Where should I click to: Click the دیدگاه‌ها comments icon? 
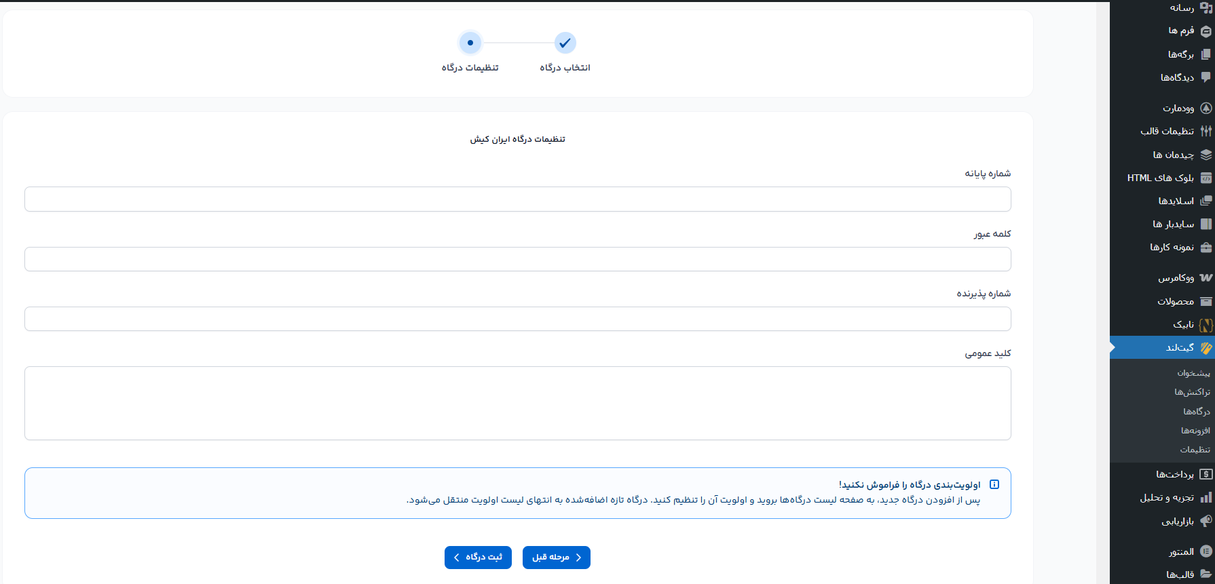1205,77
